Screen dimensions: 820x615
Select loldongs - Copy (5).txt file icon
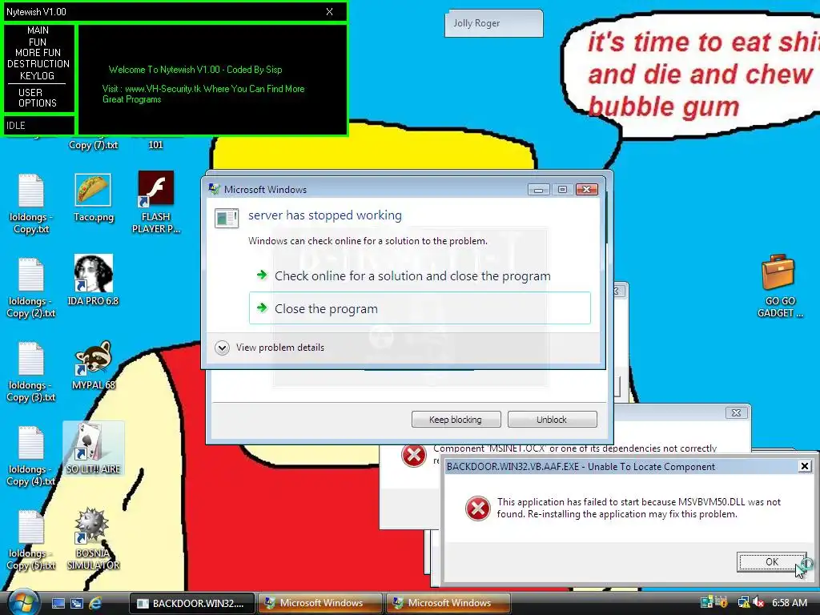31,527
